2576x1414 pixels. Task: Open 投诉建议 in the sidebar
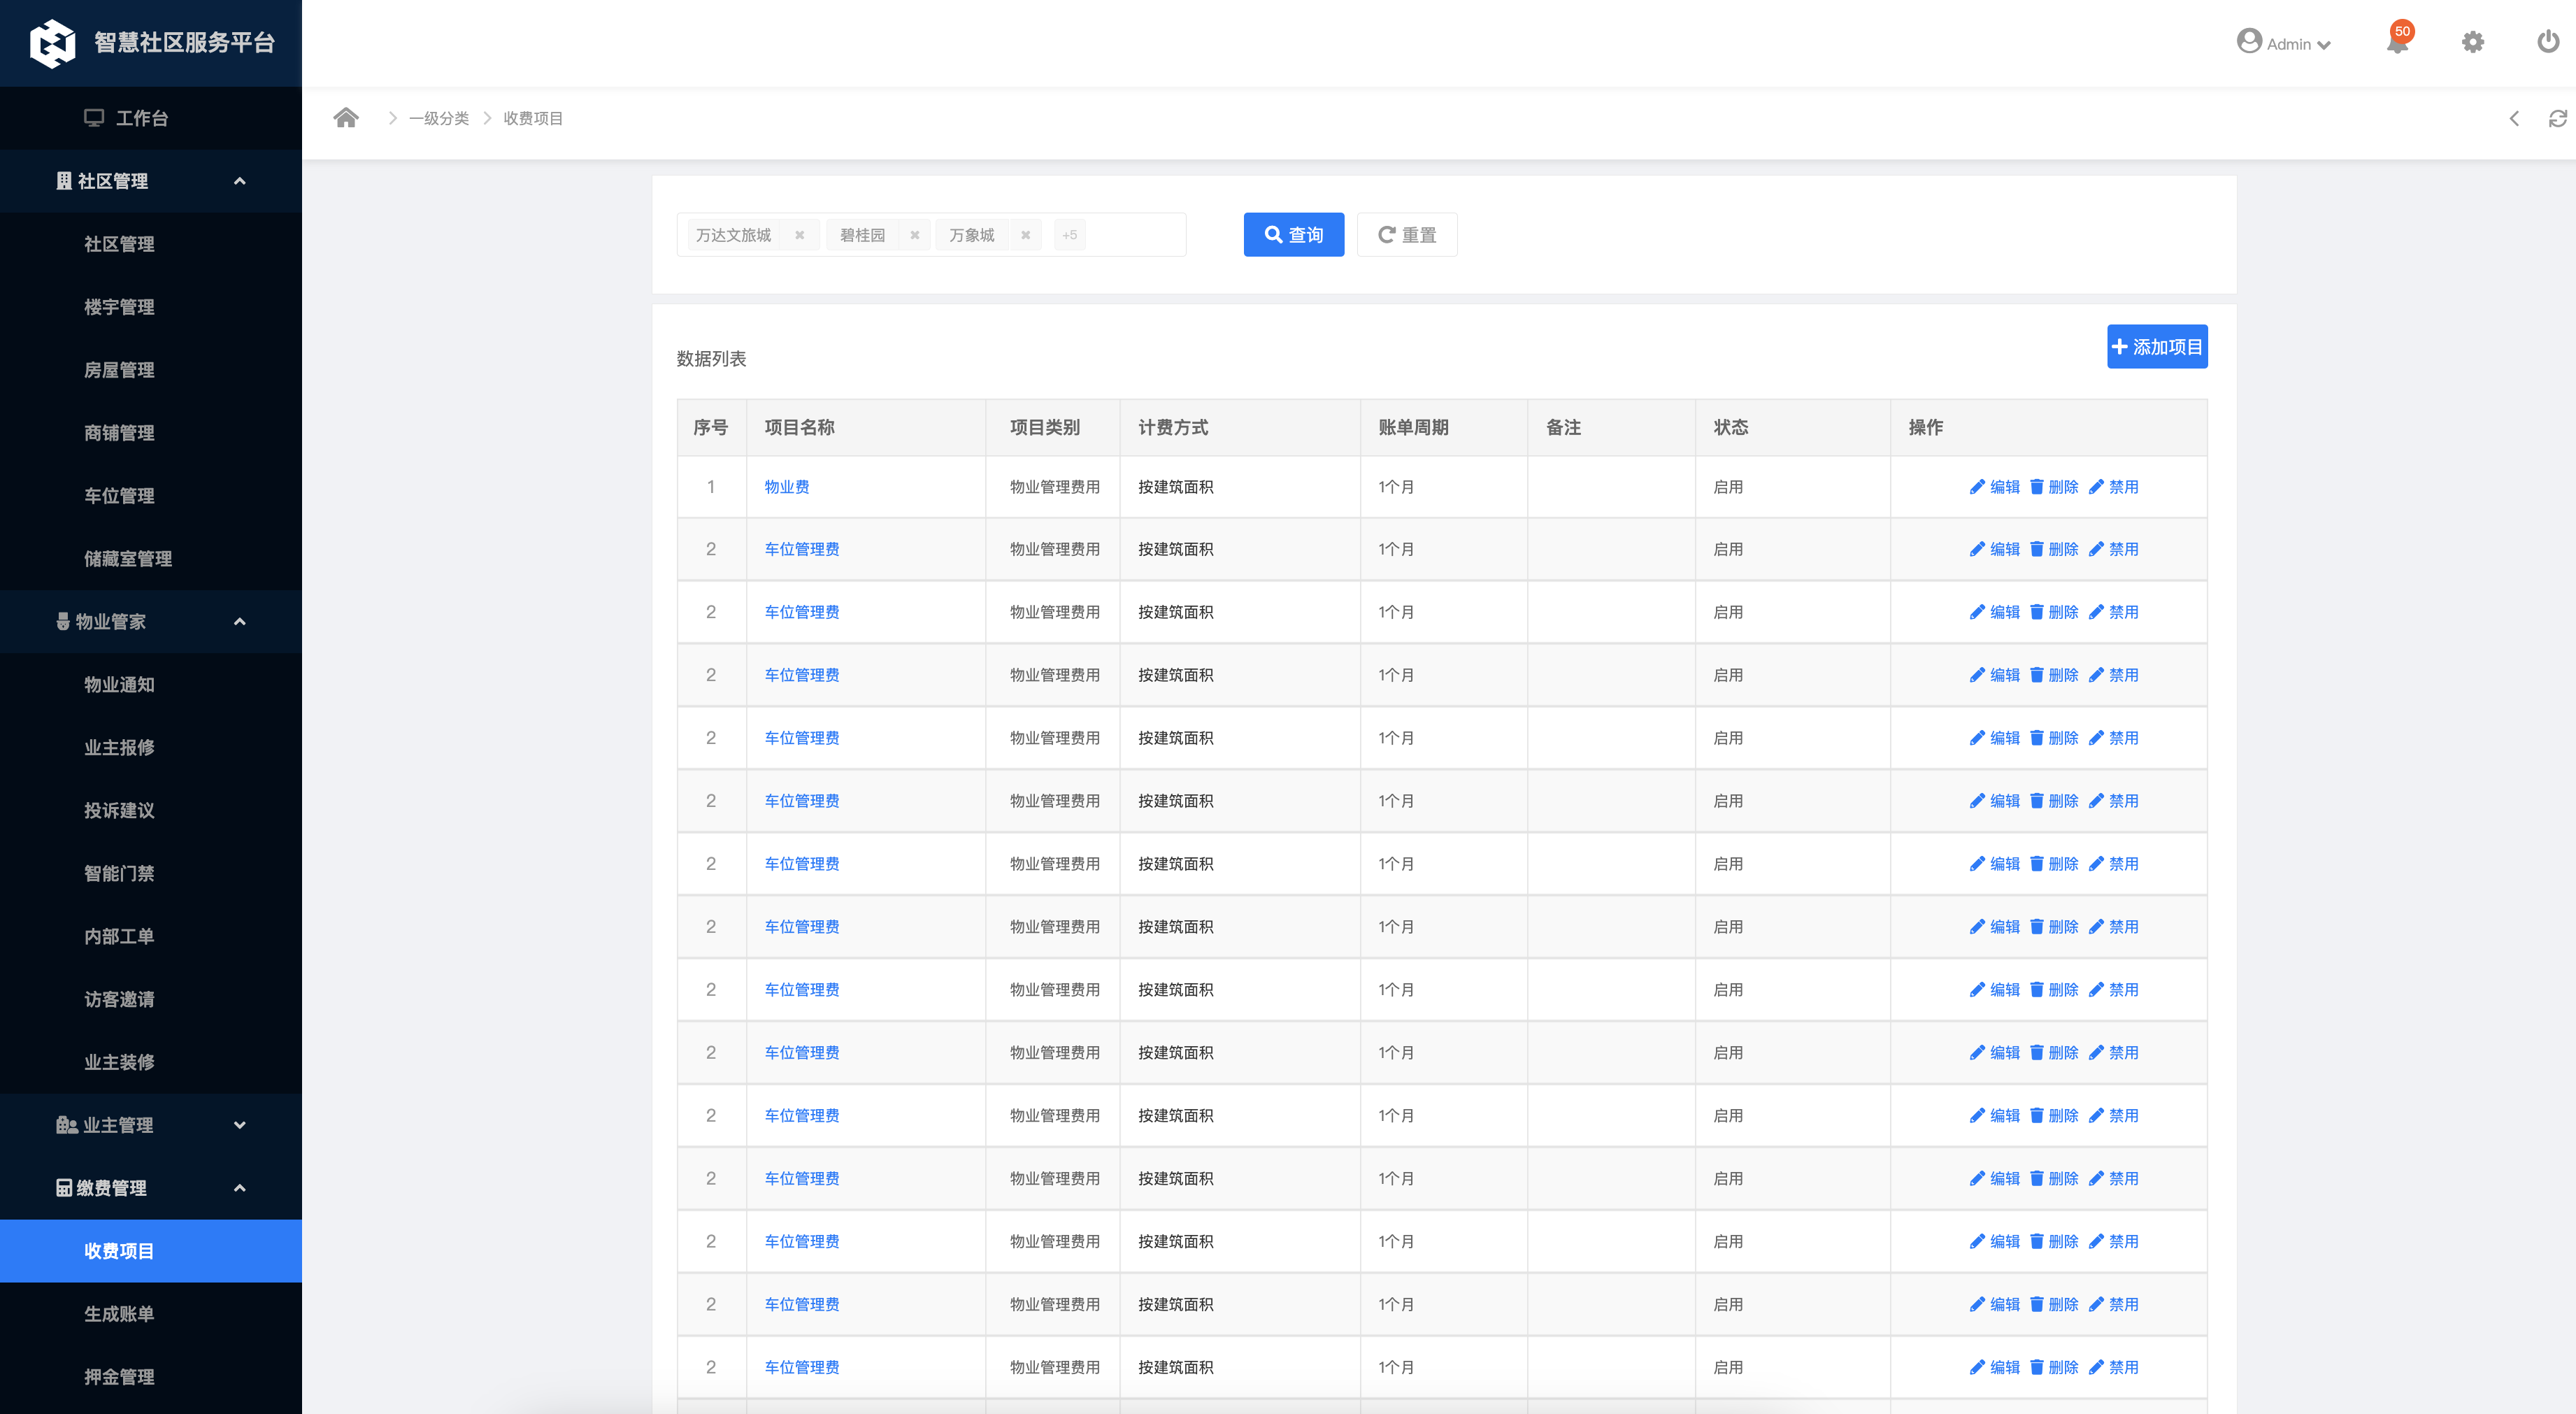pyautogui.click(x=151, y=811)
